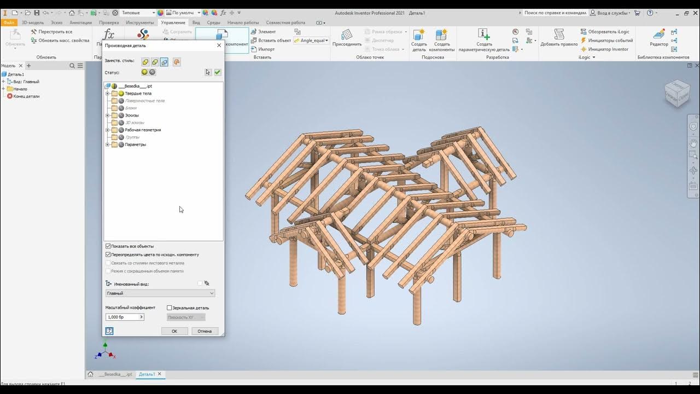
Task: Select surface body derive style icon
Action: coord(177,62)
